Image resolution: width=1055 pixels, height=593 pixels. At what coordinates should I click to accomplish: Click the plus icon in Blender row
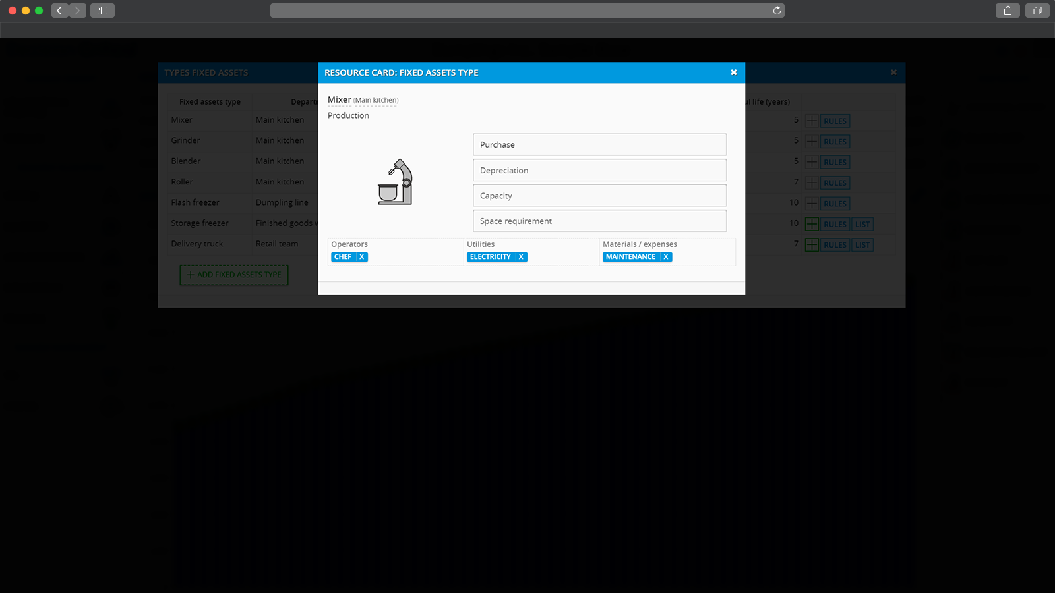pyautogui.click(x=812, y=162)
